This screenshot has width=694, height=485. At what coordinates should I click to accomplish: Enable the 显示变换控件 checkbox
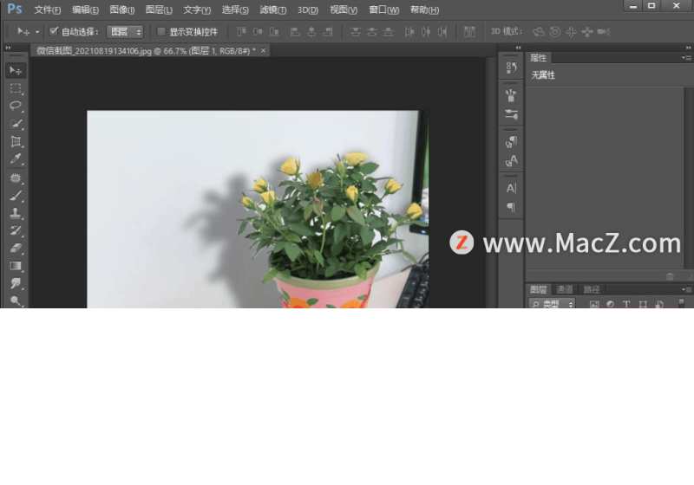pos(161,31)
